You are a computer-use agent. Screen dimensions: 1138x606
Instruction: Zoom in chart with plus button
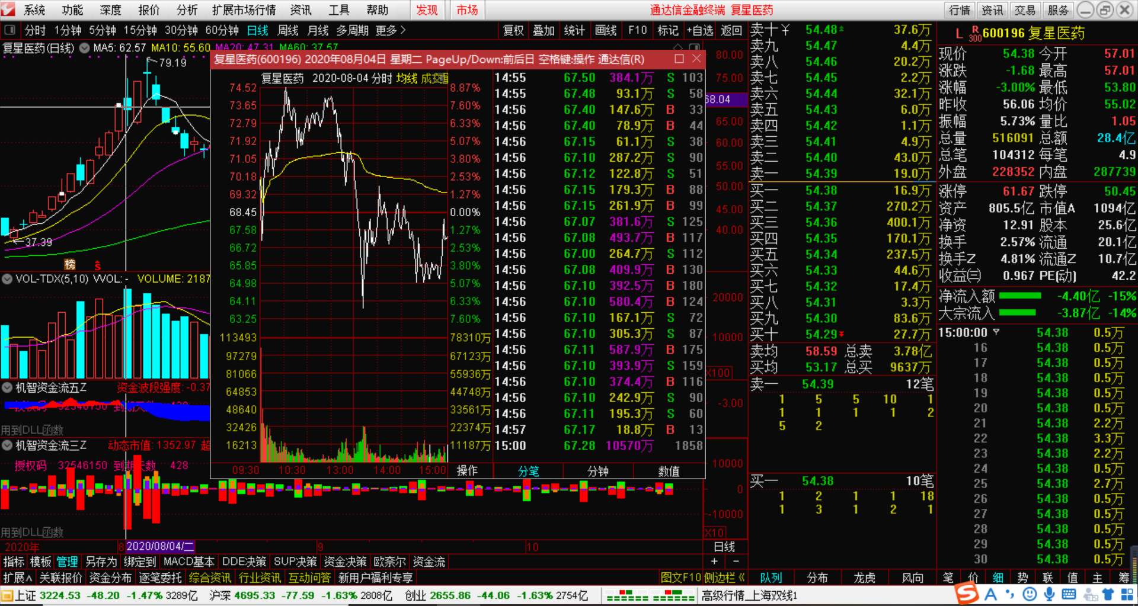pyautogui.click(x=714, y=562)
